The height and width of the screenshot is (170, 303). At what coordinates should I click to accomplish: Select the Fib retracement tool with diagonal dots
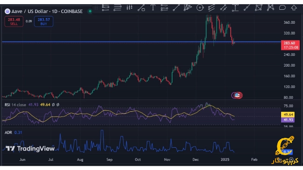click(x=105, y=8)
